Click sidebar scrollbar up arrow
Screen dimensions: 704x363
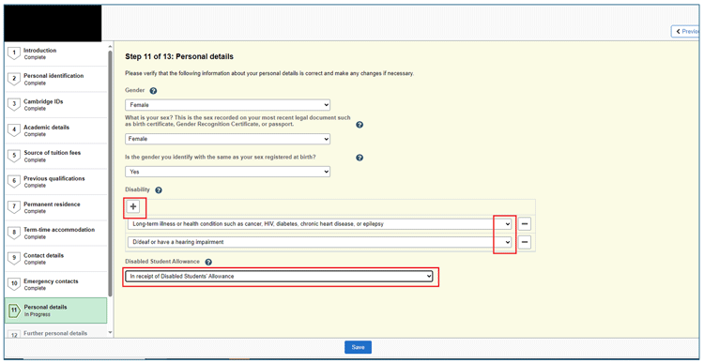click(x=111, y=46)
